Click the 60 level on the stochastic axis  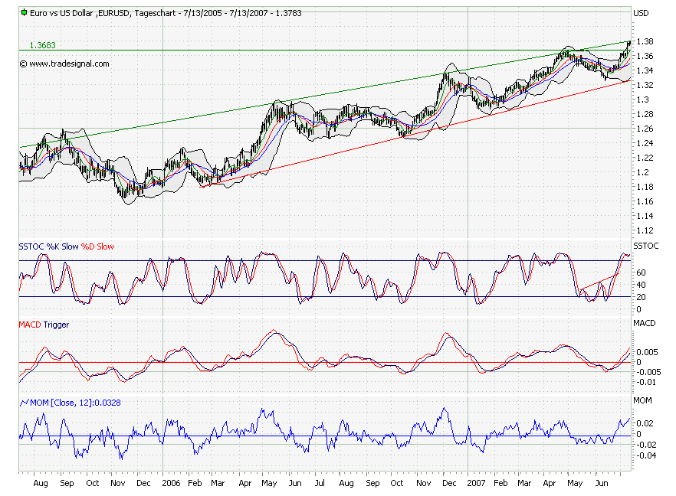coord(641,272)
